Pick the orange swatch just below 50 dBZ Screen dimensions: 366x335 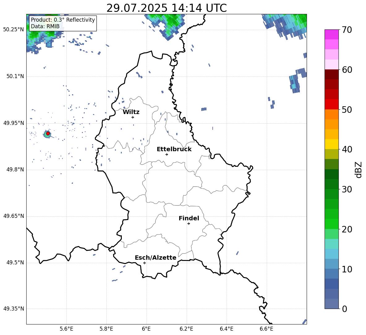click(331, 114)
